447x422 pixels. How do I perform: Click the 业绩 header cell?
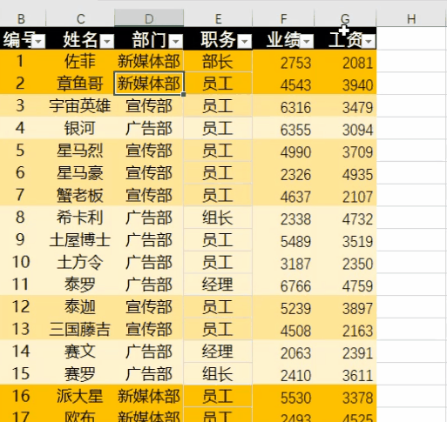point(283,38)
